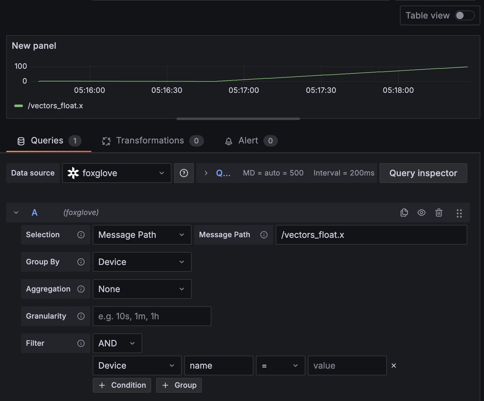Click the Transformations icon

tap(106, 141)
